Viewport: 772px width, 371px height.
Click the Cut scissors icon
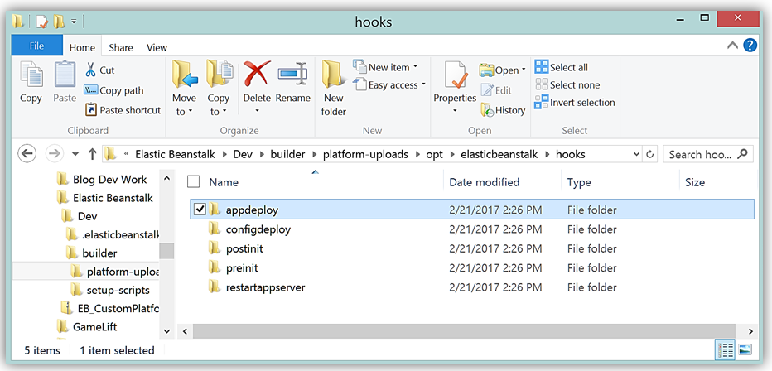coord(91,70)
